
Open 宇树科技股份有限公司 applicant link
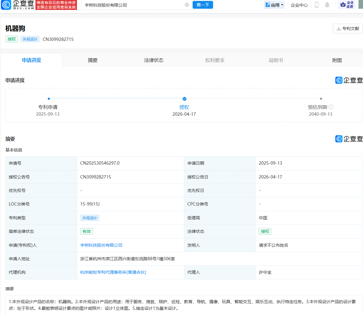tap(101, 245)
